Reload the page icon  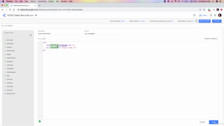coord(10,10)
